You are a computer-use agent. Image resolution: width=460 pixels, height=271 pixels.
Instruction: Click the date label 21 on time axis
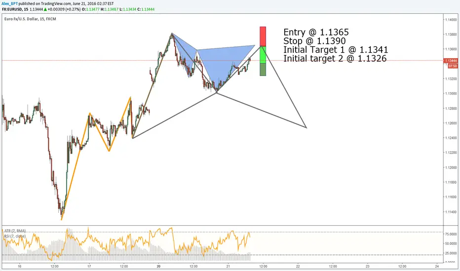pyautogui.click(x=228, y=266)
